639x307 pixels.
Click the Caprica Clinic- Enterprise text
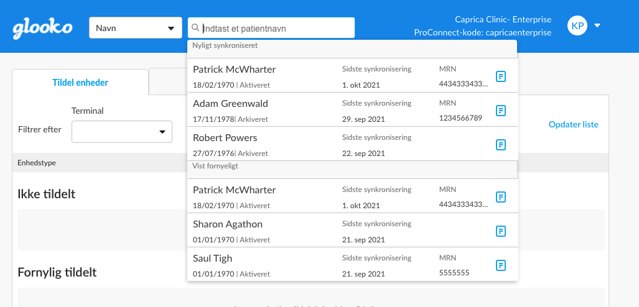point(503,19)
